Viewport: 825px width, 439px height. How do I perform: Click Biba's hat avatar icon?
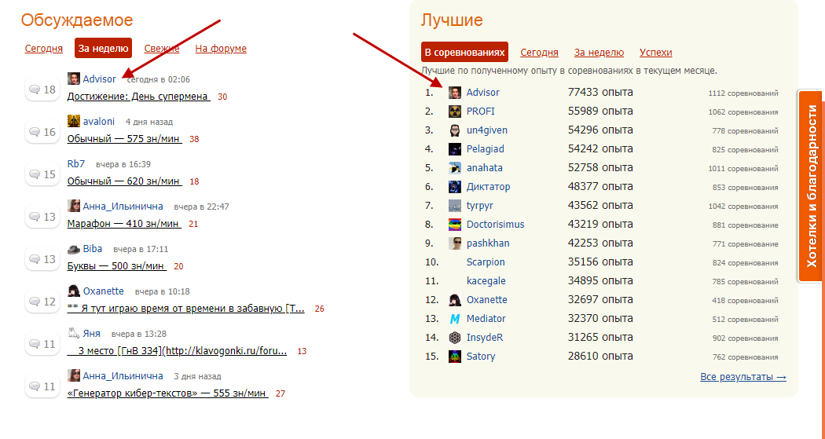74,249
